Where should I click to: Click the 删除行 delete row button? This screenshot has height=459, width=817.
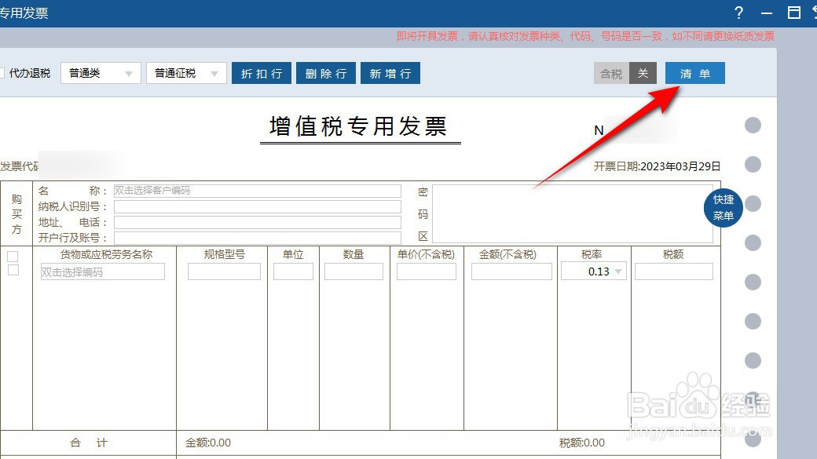pos(326,72)
